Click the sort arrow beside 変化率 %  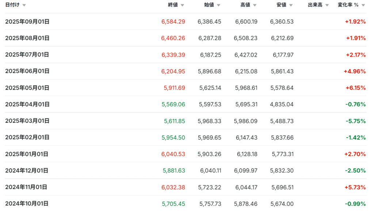pos(363,5)
